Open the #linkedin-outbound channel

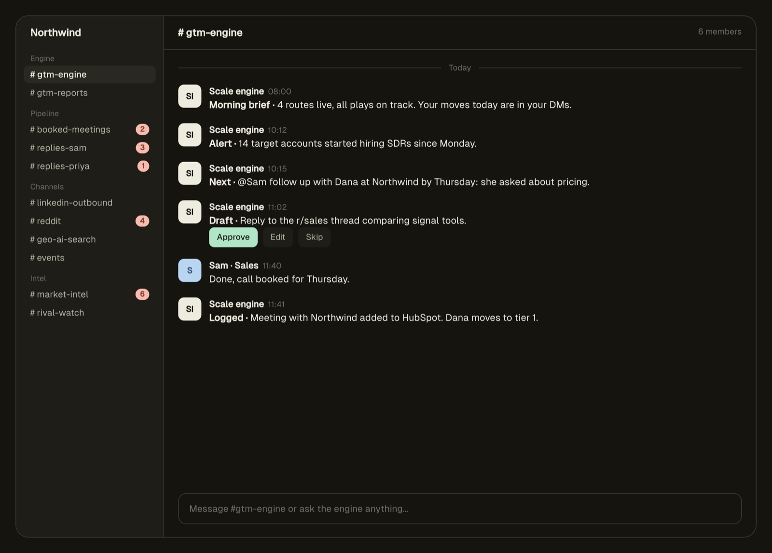(90, 203)
